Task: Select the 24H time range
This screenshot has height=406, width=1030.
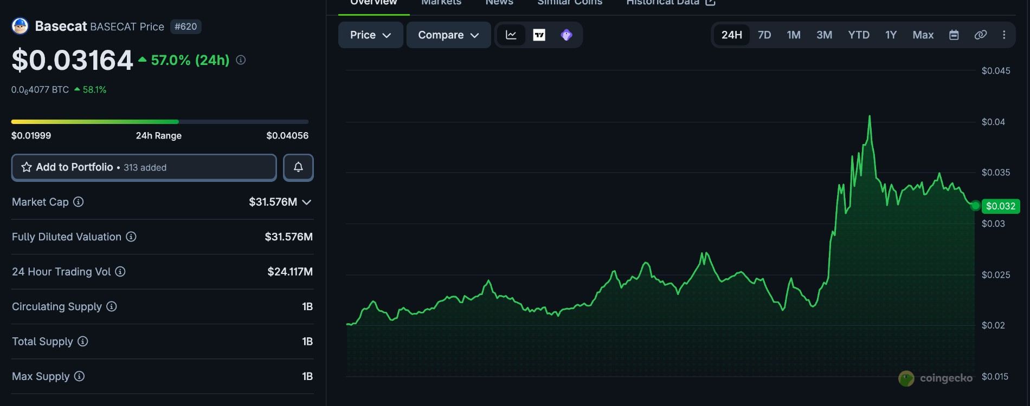Action: [731, 35]
